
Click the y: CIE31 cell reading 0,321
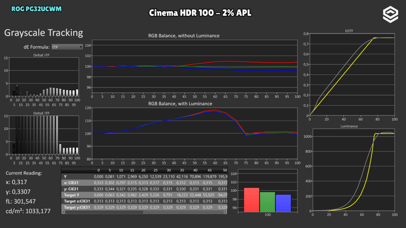coord(121,189)
